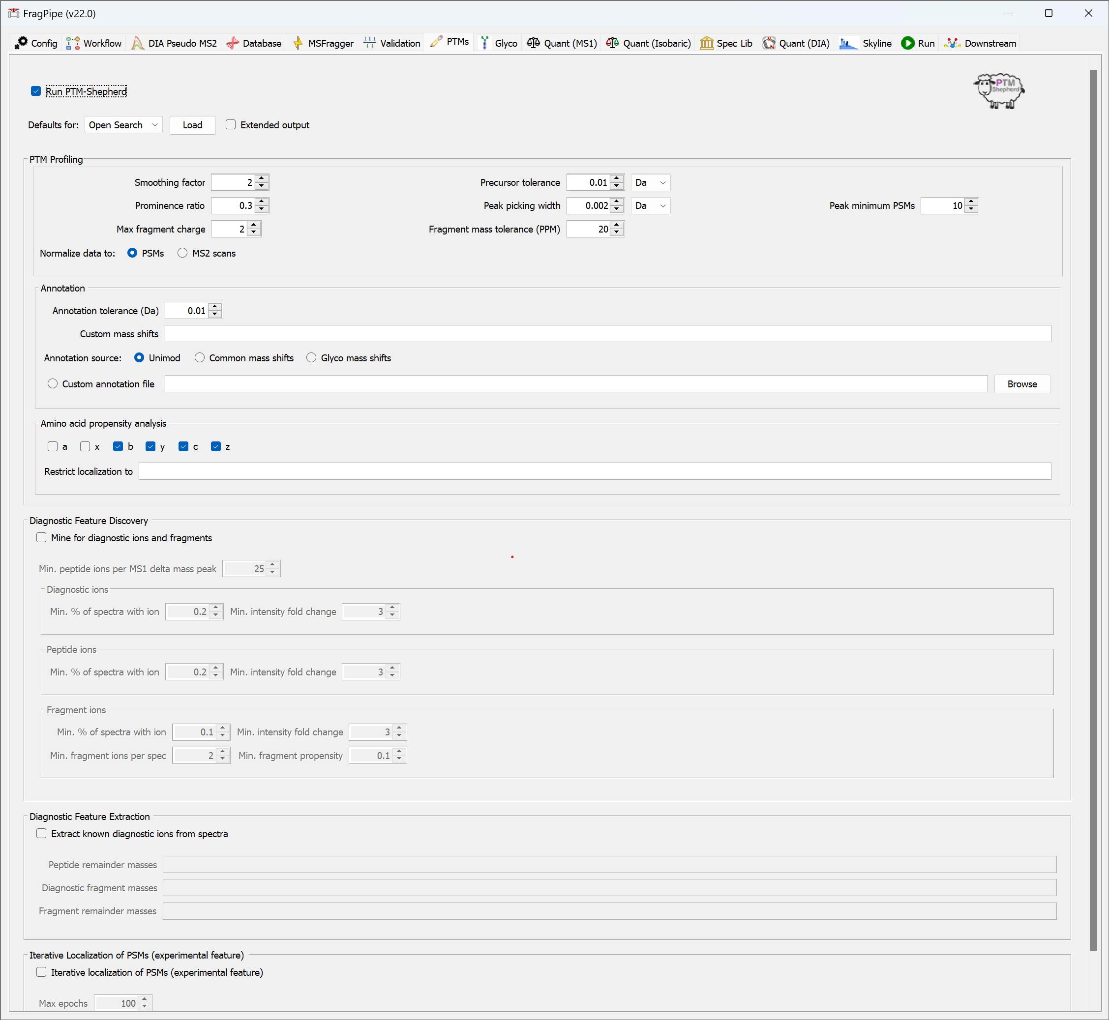The image size is (1109, 1020).
Task: Click the MSFragger lightning icon
Action: pyautogui.click(x=298, y=43)
